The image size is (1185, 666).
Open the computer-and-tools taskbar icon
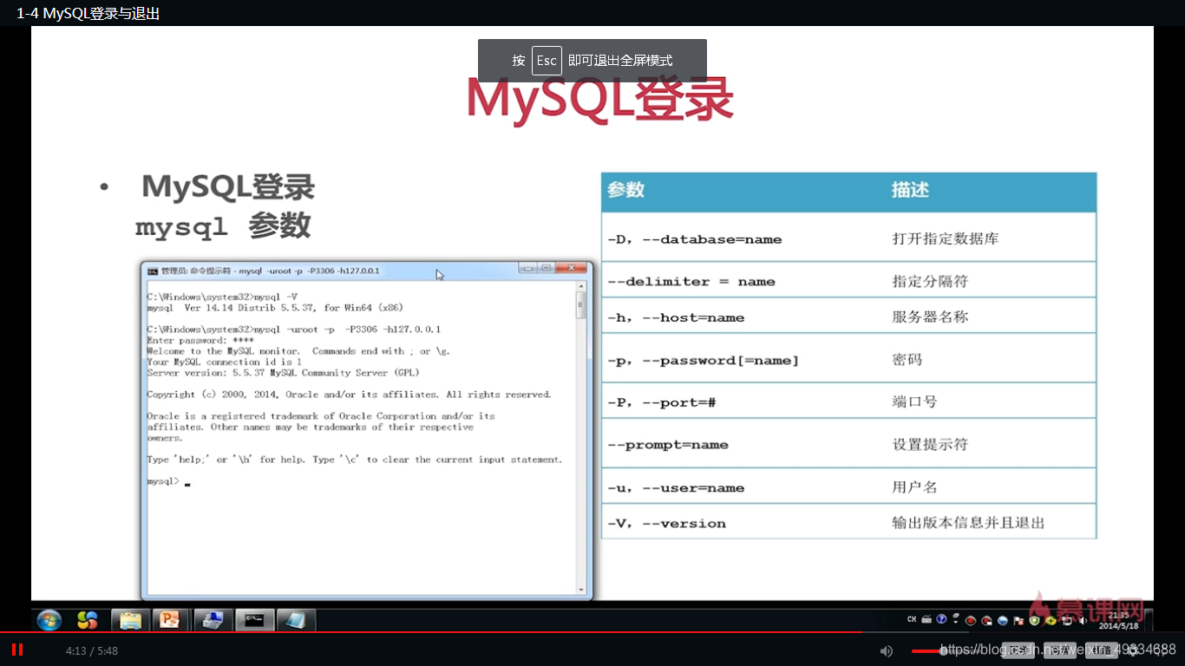point(213,620)
